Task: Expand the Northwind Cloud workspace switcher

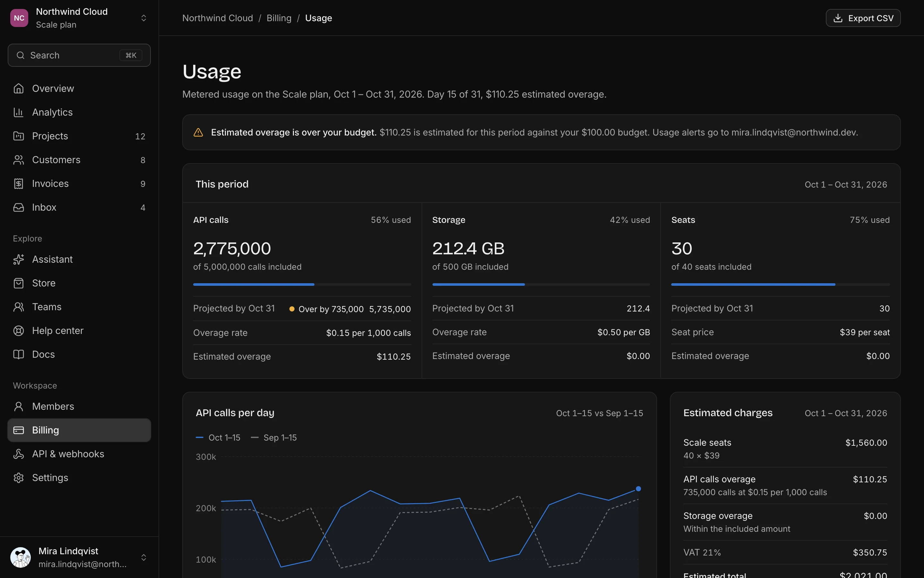Action: pyautogui.click(x=143, y=18)
